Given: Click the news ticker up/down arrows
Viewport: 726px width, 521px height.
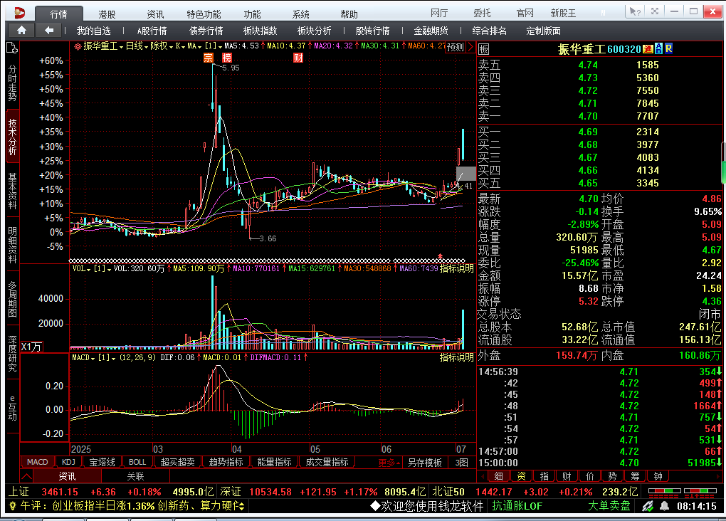Looking at the screenshot, I should tap(241, 506).
